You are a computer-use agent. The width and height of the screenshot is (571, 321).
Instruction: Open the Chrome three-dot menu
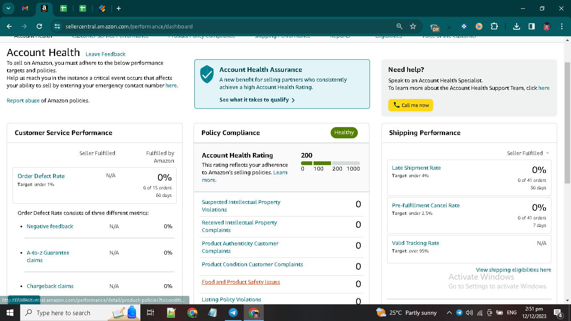[562, 26]
